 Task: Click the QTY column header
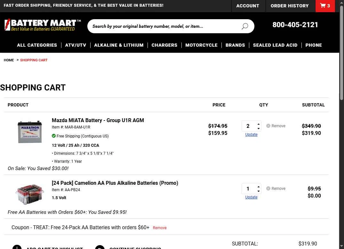263,105
